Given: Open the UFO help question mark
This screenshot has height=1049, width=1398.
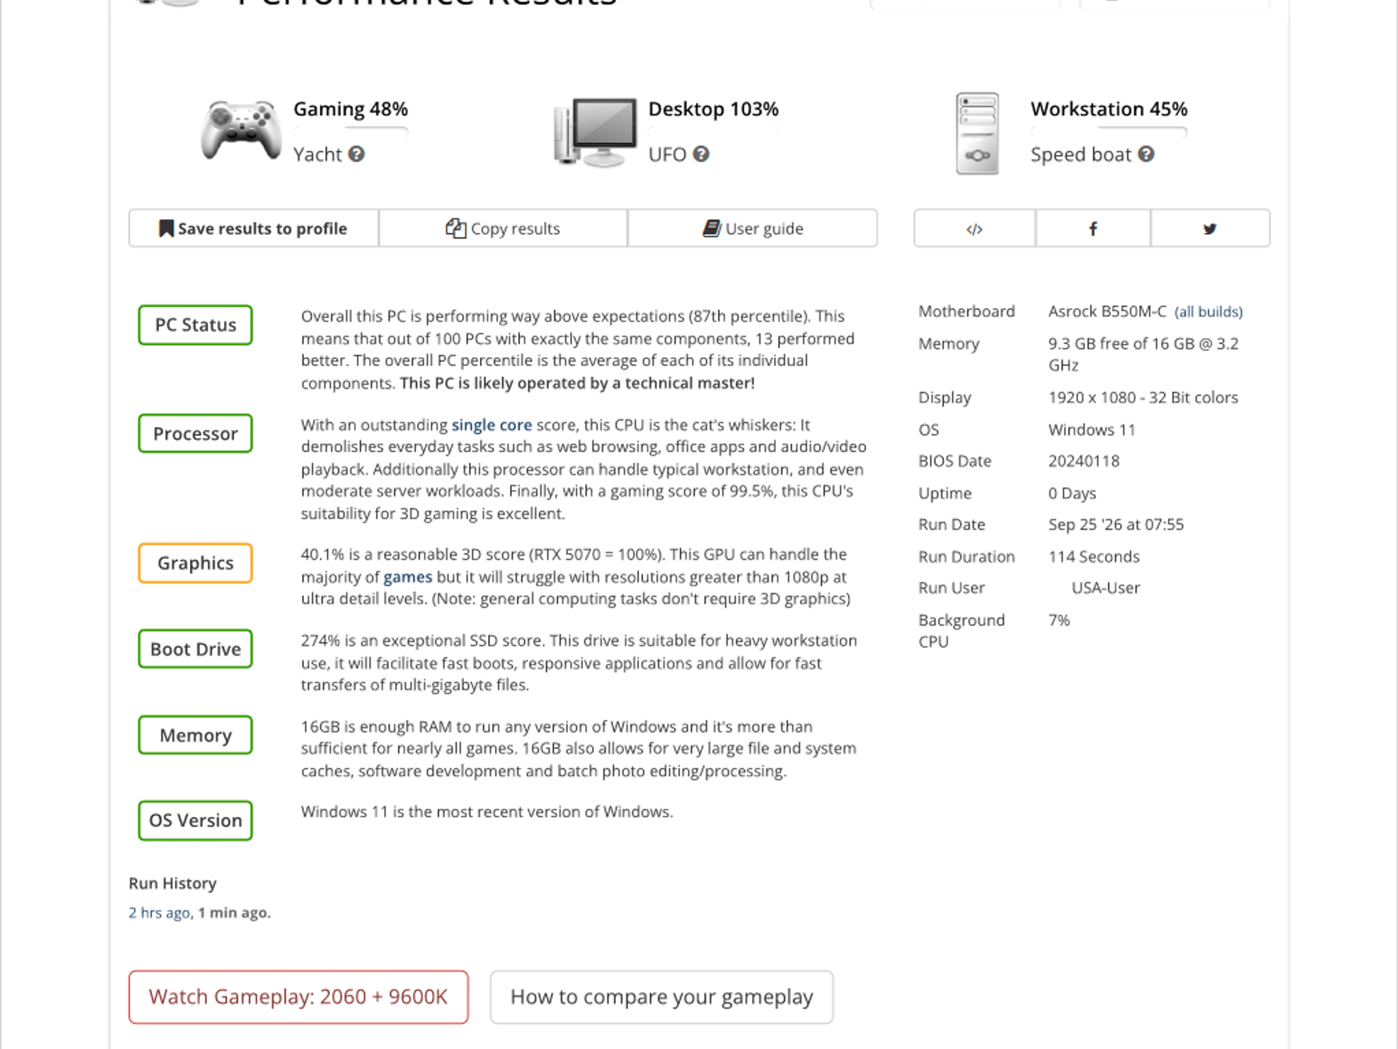Looking at the screenshot, I should 701,154.
